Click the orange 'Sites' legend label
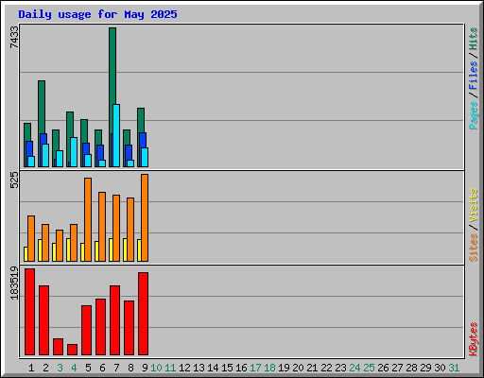The height and width of the screenshot is (378, 484). [x=474, y=248]
